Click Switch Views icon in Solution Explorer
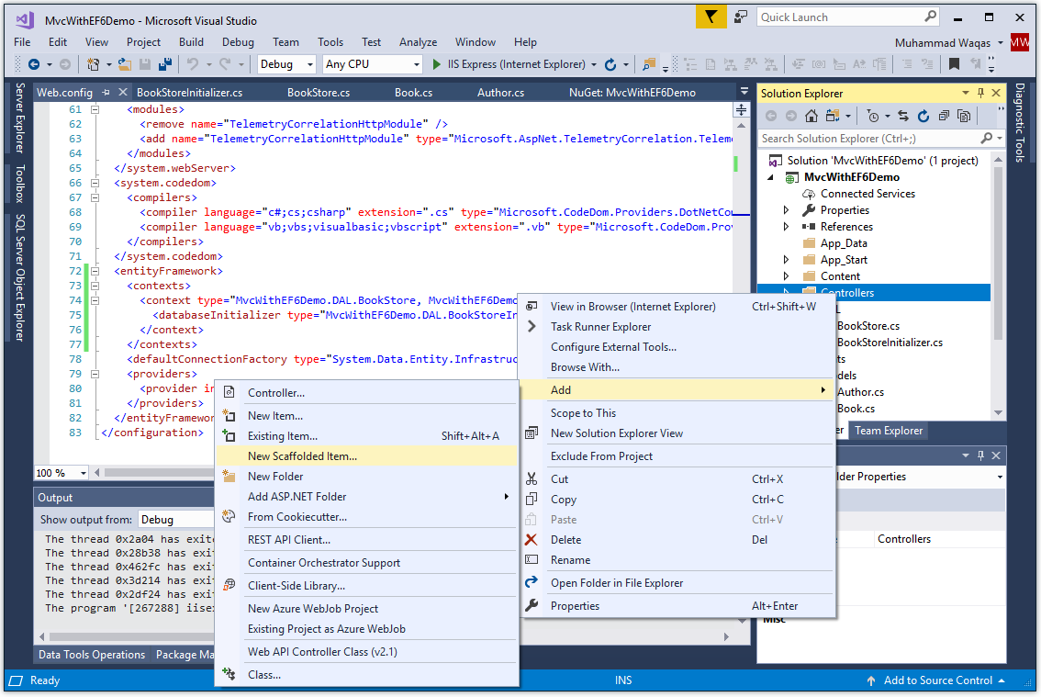The image size is (1041, 697). click(x=833, y=117)
